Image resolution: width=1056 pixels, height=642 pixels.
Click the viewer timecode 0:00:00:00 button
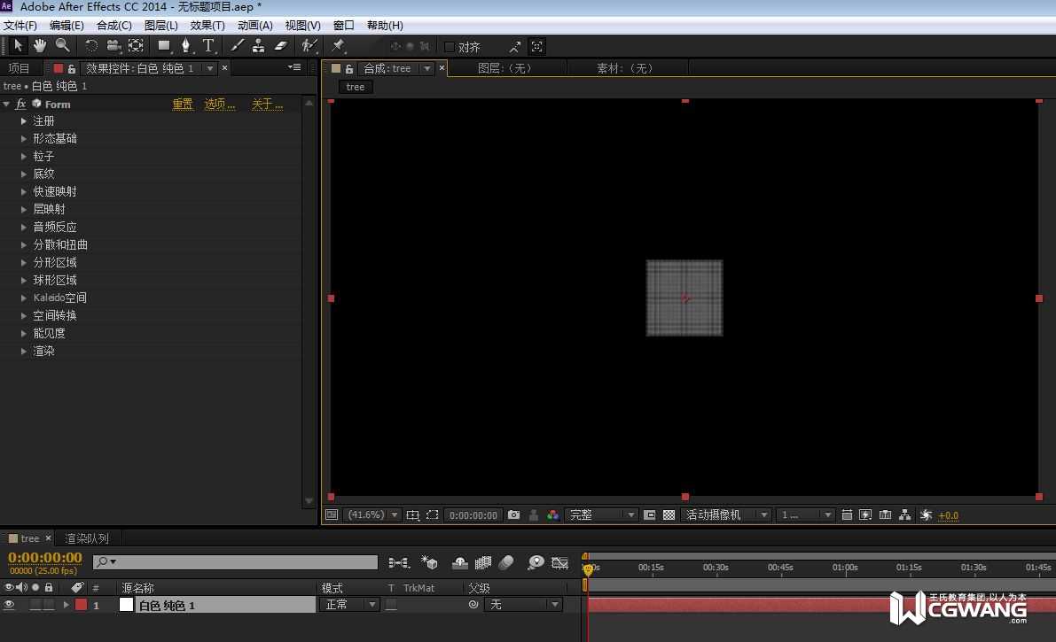click(x=473, y=515)
